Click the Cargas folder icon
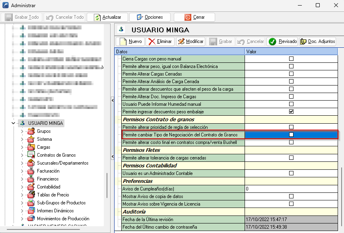The width and height of the screenshot is (344, 233). pyautogui.click(x=31, y=147)
